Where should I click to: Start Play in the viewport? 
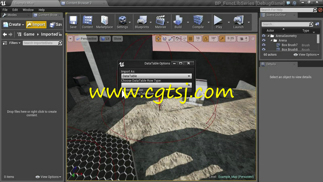click(218, 22)
